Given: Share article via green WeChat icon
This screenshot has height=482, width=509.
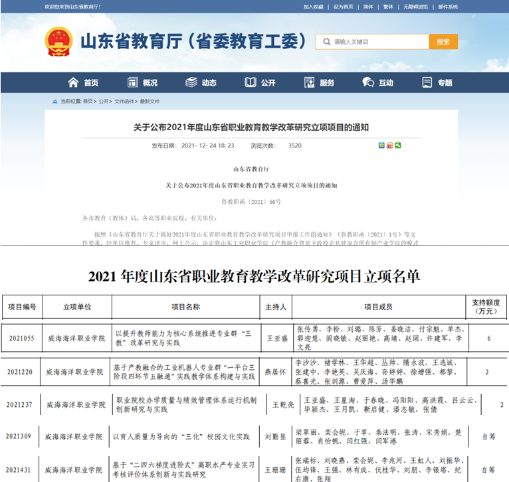Looking at the screenshot, I should (x=397, y=145).
